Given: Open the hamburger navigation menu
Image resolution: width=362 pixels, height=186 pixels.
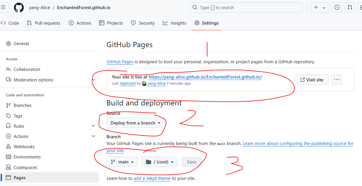Looking at the screenshot, I should (3, 8).
